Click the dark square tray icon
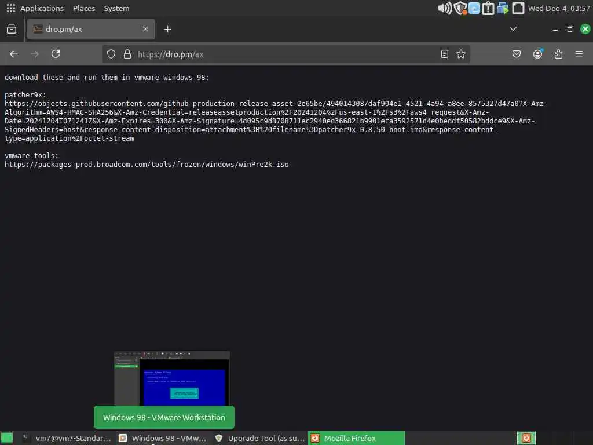 tap(518, 8)
